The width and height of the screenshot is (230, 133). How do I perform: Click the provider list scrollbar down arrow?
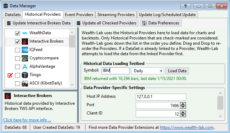pos(72,85)
